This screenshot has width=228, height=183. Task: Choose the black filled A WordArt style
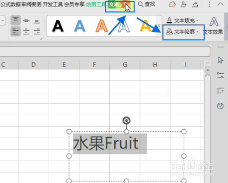(58, 26)
